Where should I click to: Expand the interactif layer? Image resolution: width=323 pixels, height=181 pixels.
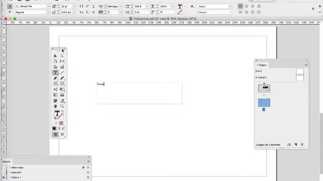(10, 172)
